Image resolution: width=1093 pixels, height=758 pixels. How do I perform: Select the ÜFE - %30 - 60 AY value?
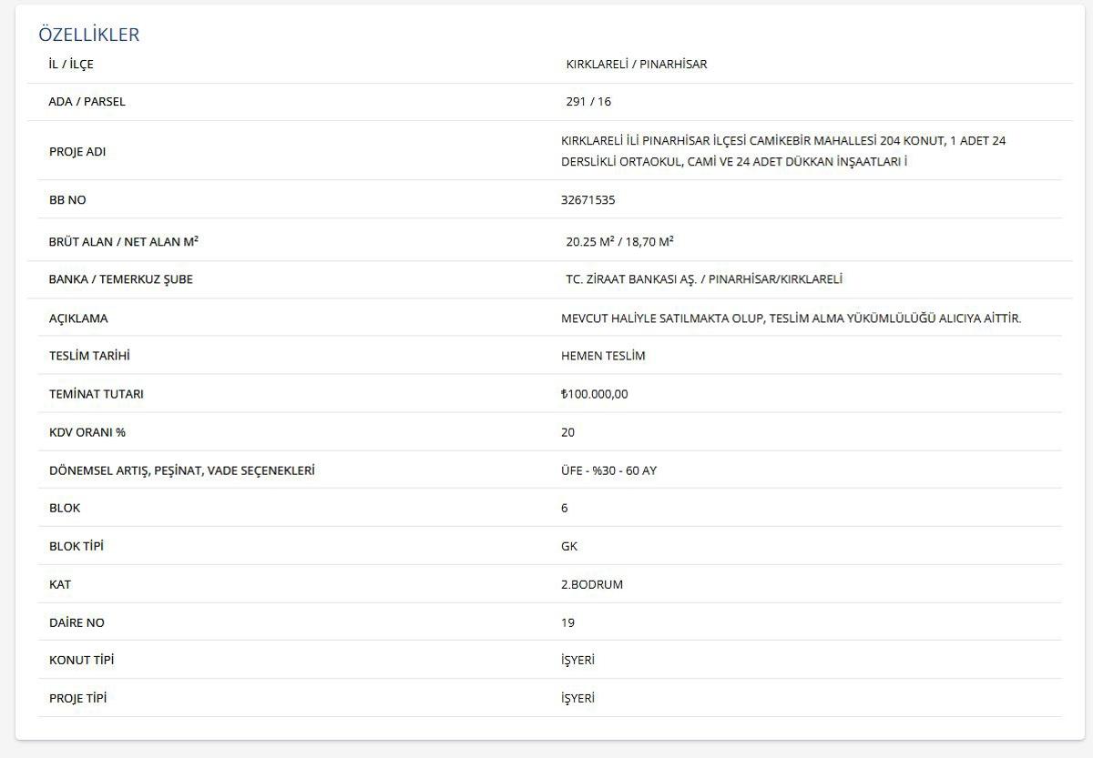tap(608, 470)
